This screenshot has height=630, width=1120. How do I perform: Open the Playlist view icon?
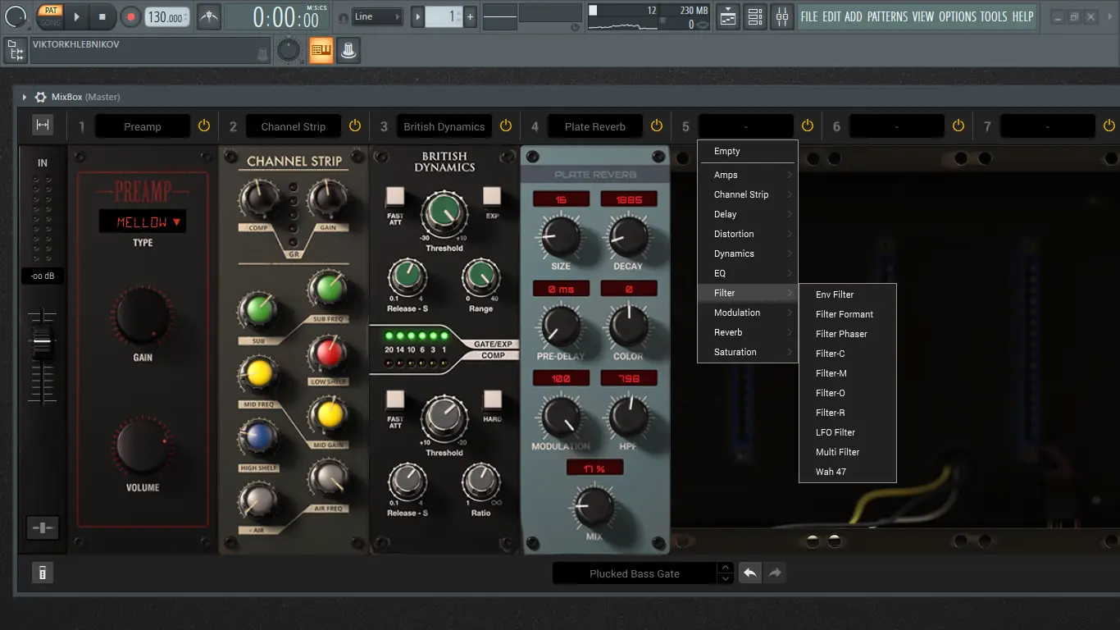tap(728, 16)
